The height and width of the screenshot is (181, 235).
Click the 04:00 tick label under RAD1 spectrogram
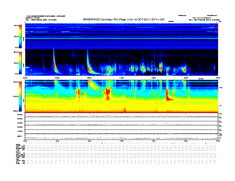click(x=57, y=78)
